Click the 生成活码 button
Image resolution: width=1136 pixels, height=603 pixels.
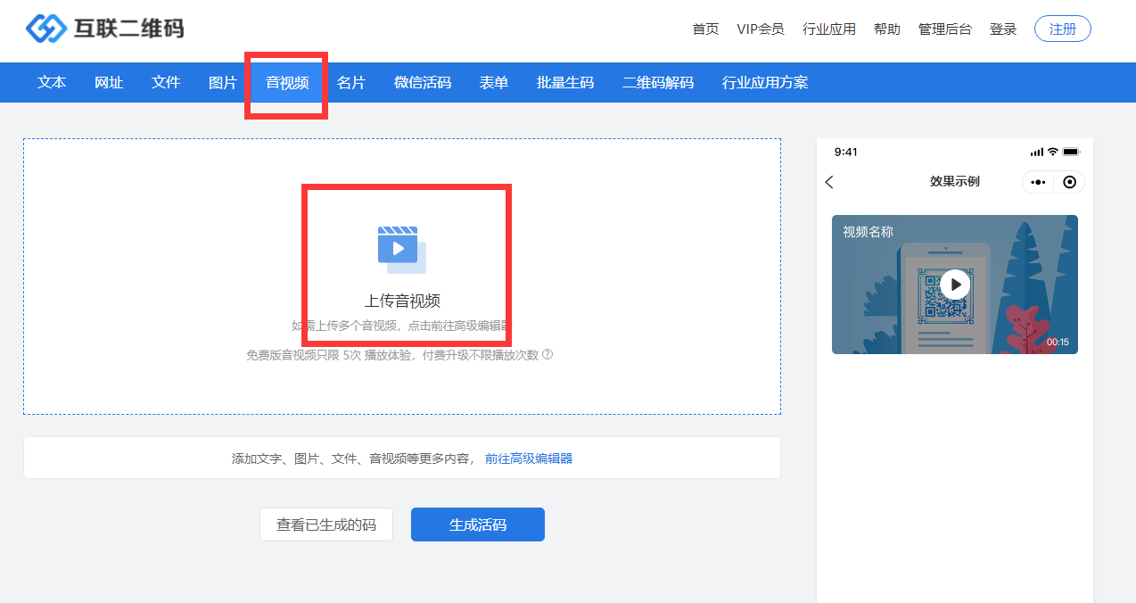(477, 525)
